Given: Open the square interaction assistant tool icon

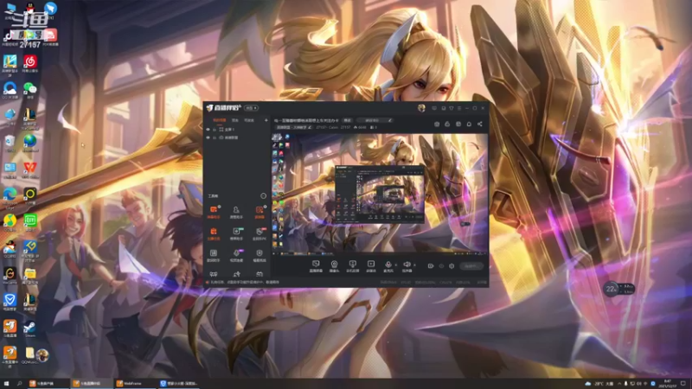Looking at the screenshot, I should pyautogui.click(x=214, y=255).
